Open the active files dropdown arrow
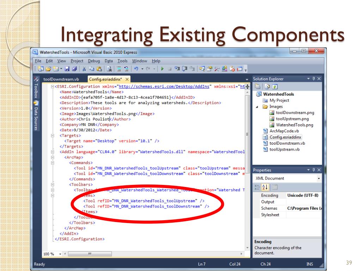Screen dimensions: 361x271 [x=247, y=79]
